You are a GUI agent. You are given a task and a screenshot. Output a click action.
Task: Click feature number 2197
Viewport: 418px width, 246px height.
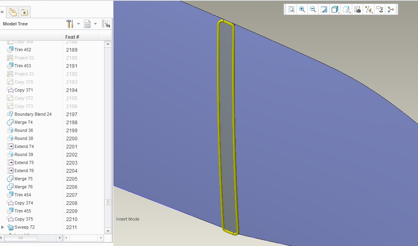tap(72, 115)
